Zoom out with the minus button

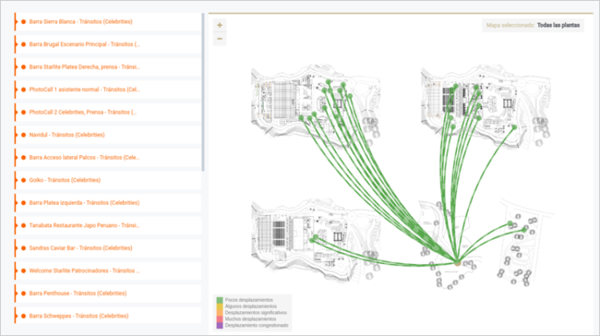click(220, 38)
